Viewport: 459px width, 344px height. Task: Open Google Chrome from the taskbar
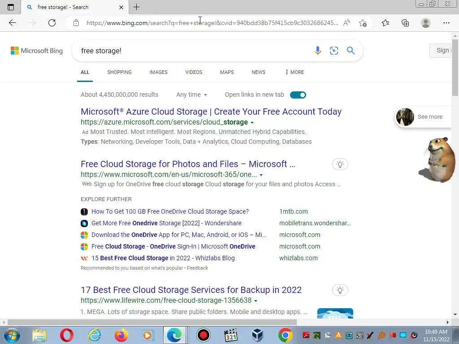pos(285,335)
